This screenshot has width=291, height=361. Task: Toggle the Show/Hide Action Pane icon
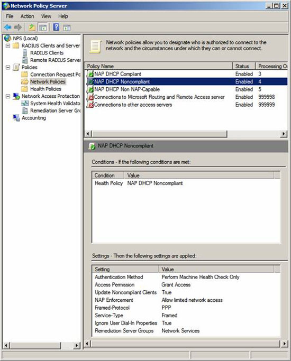click(x=67, y=28)
